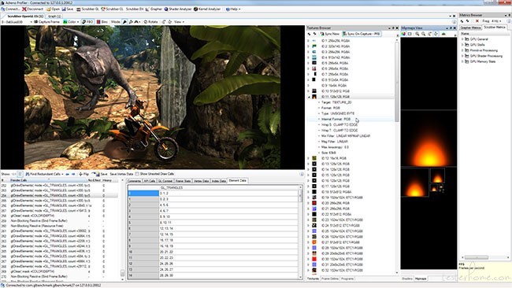Click the Flip button

(83, 174)
